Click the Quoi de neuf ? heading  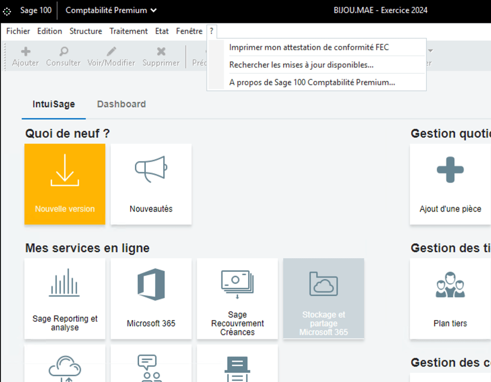tap(68, 133)
